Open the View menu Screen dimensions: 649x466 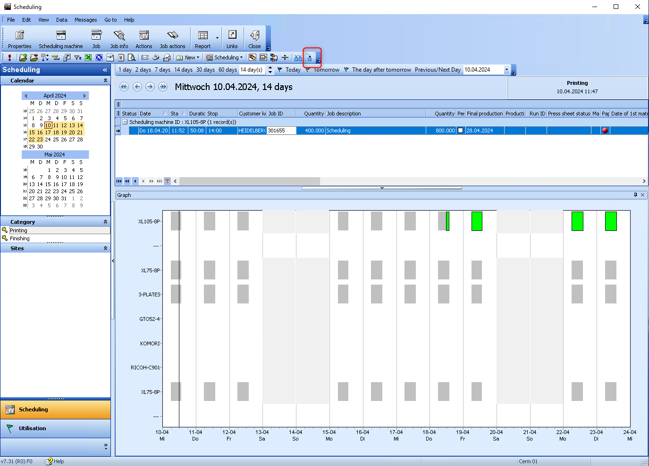[x=43, y=20]
